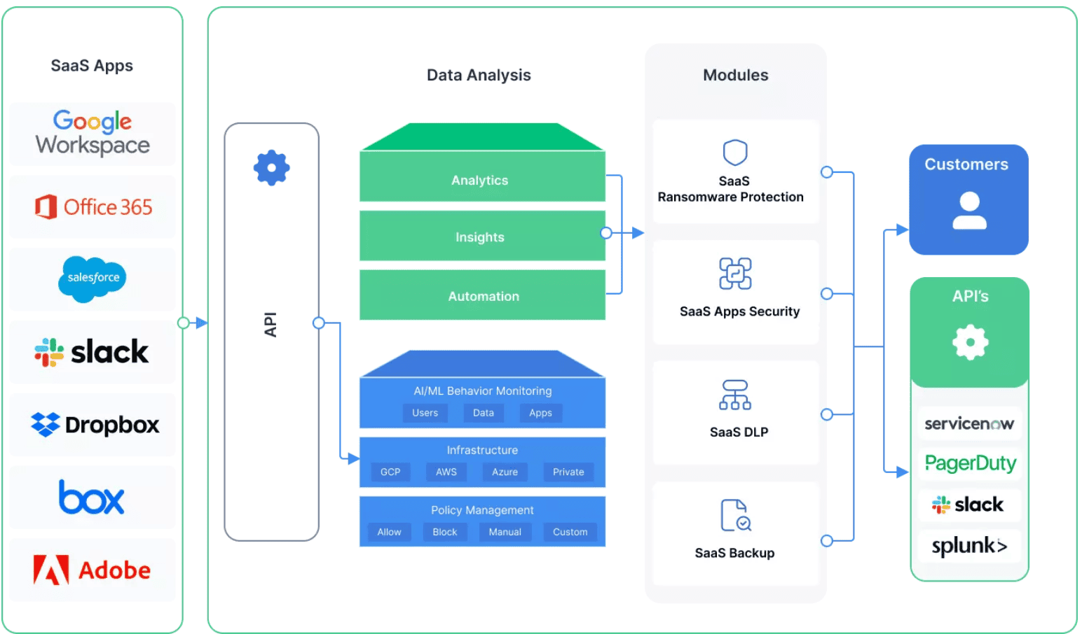Image resolution: width=1082 pixels, height=634 pixels.
Task: Click the Splunk logo
Action: [x=969, y=545]
